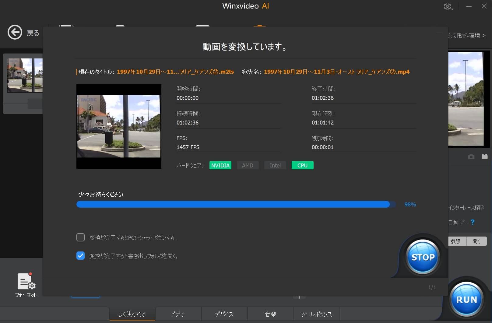The height and width of the screenshot is (323, 492).
Task: Click the conversion preview thumbnail in dialog
Action: pos(119,126)
